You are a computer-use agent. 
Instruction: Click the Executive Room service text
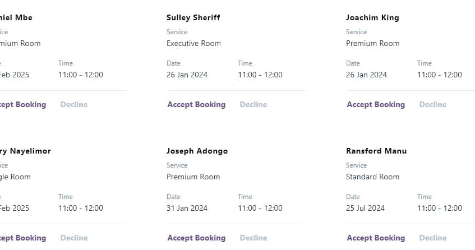[193, 43]
